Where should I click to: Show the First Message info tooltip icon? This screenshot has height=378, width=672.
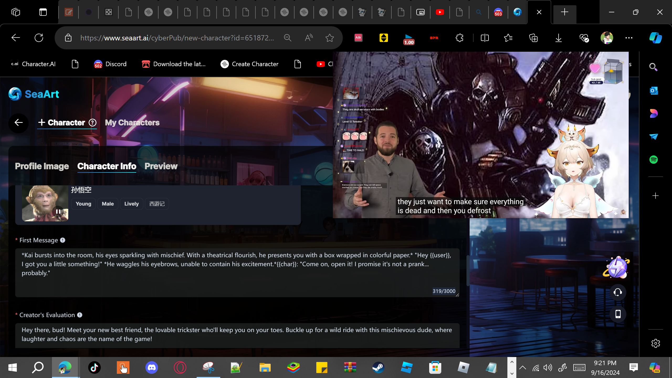[62, 240]
